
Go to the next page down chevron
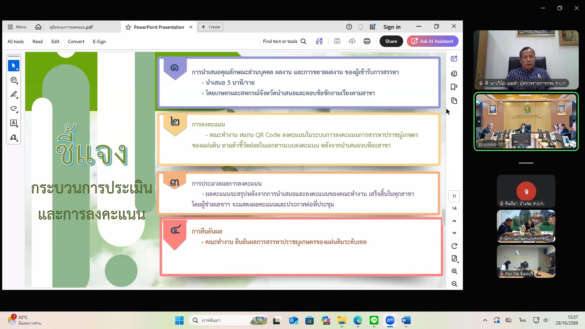tap(454, 233)
